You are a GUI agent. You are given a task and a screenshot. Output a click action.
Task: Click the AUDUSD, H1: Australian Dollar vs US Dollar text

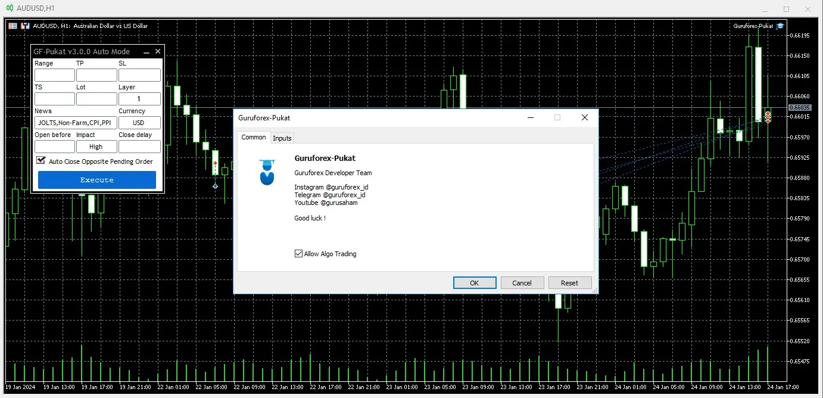tap(91, 26)
